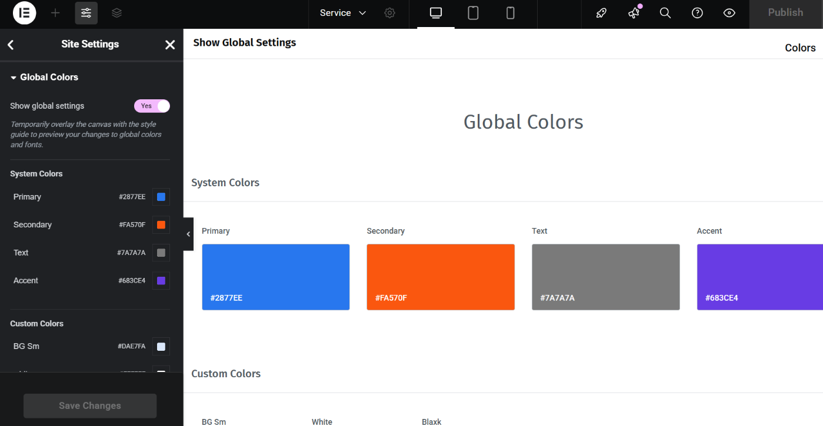This screenshot has height=426, width=823.
Task: Open the Primary color swatch picker
Action: (x=161, y=197)
